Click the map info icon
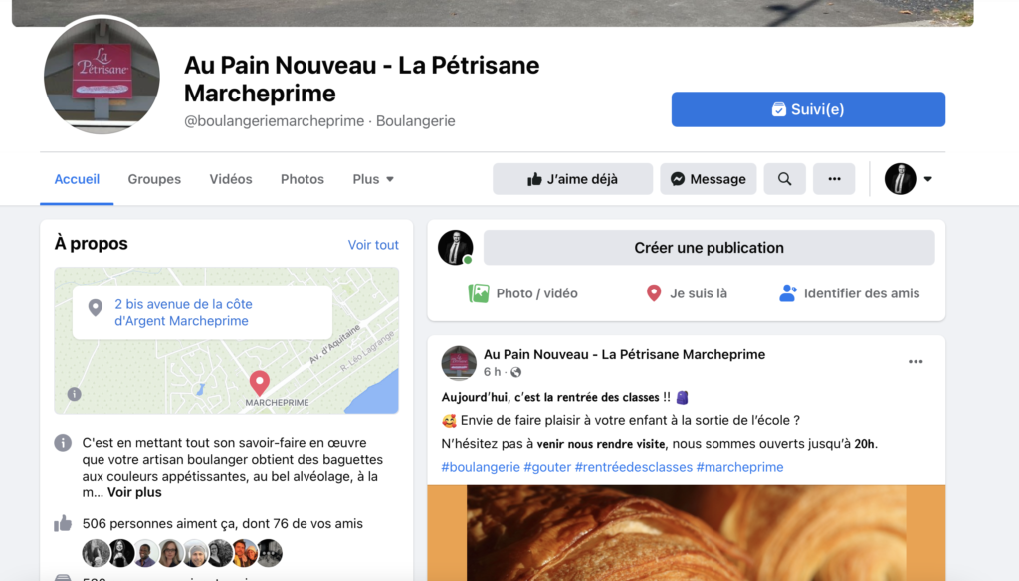1019x581 pixels. tap(74, 394)
